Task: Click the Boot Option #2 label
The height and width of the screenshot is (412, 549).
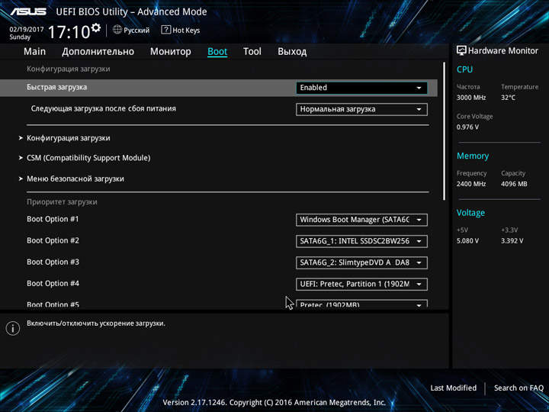Action: coord(53,240)
